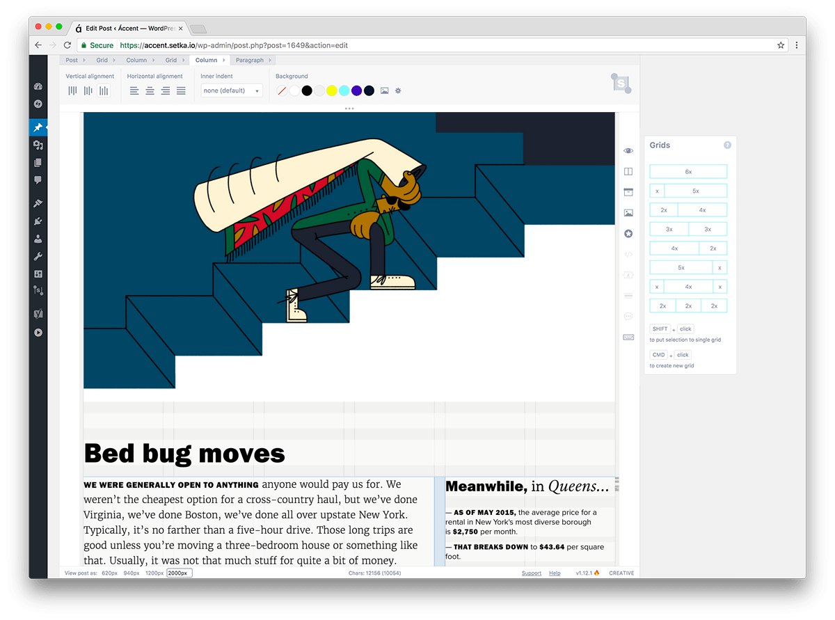Justify text horizontally
835x620 pixels.
pyautogui.click(x=181, y=90)
